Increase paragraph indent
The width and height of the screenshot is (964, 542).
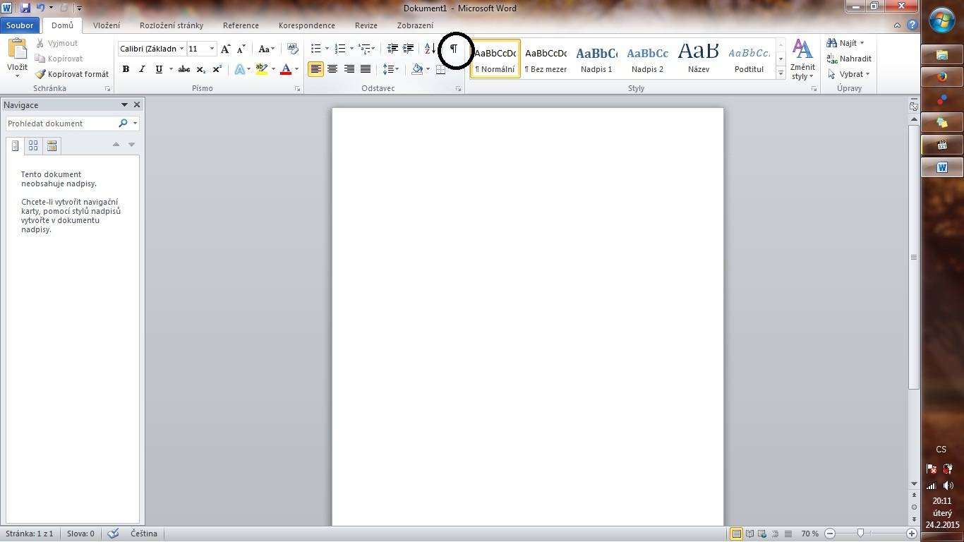pos(408,49)
